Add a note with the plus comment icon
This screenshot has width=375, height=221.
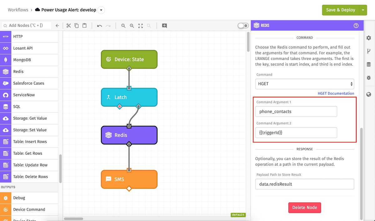[x=164, y=26]
